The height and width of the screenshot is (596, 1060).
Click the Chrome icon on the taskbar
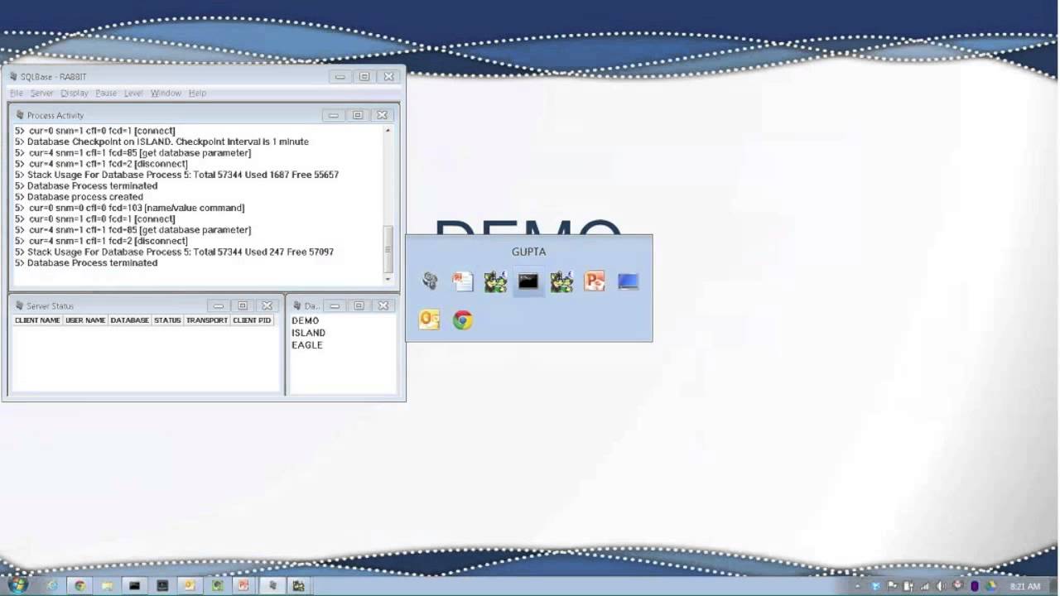(79, 585)
